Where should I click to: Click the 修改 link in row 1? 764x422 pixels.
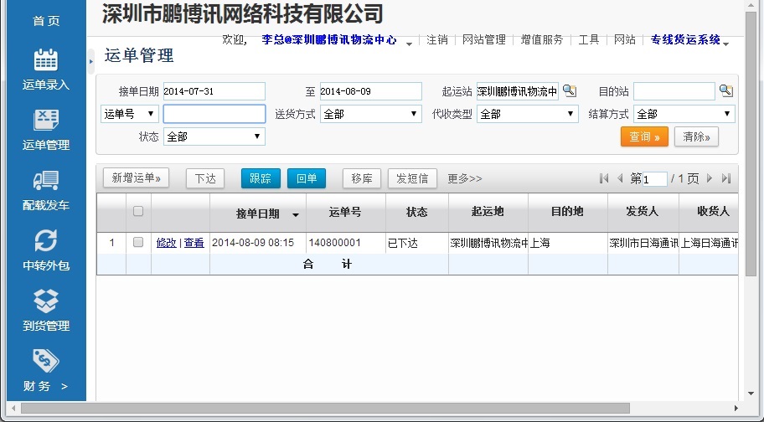click(166, 242)
